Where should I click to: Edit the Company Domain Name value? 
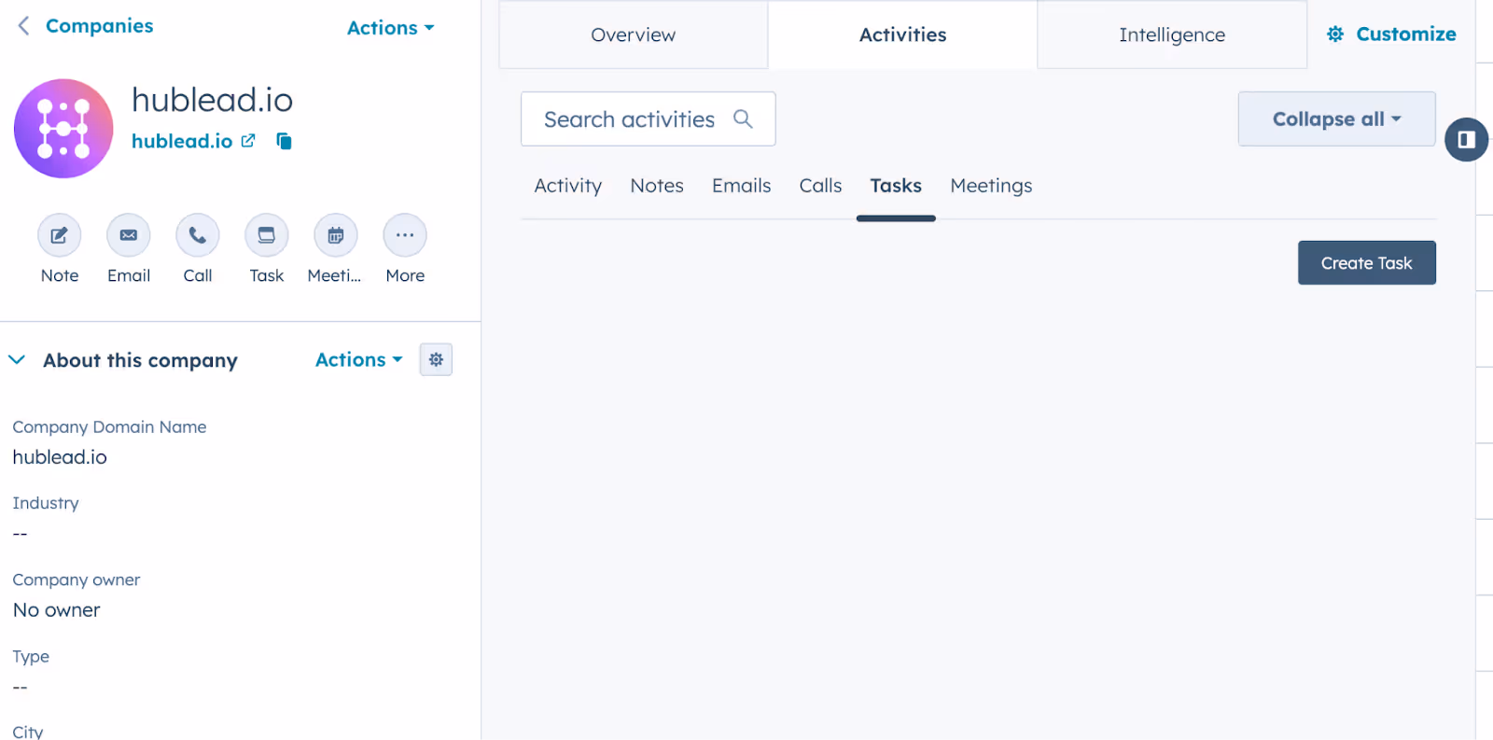[x=60, y=457]
